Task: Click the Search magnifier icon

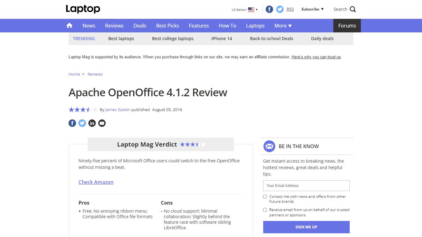Action: [x=353, y=9]
